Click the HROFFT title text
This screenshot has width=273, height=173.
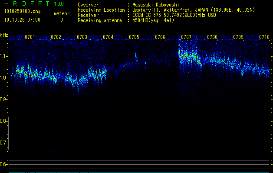coord(27,4)
